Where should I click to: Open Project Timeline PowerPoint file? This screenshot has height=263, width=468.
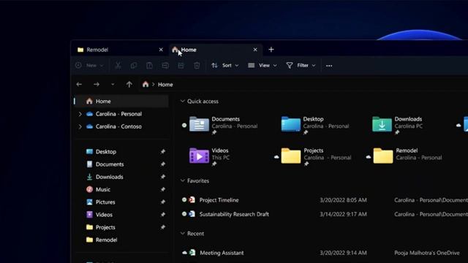coord(219,200)
